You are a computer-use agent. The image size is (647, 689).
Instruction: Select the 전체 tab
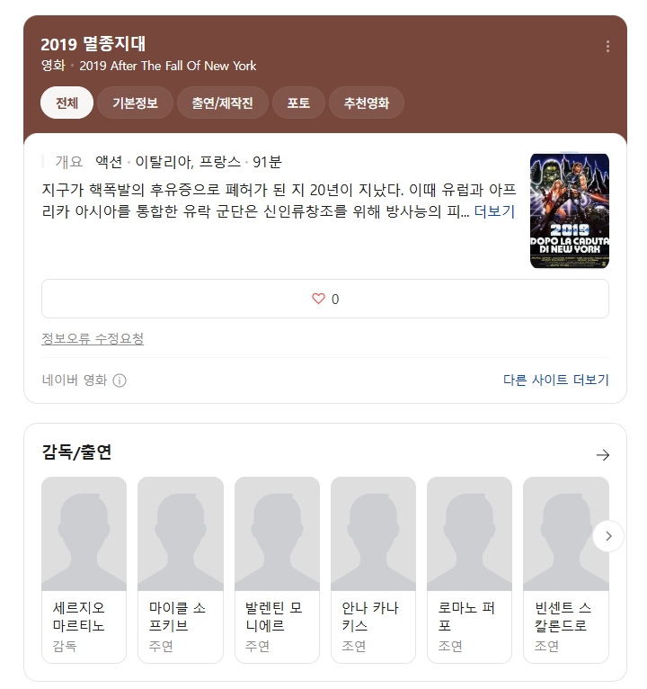(66, 103)
